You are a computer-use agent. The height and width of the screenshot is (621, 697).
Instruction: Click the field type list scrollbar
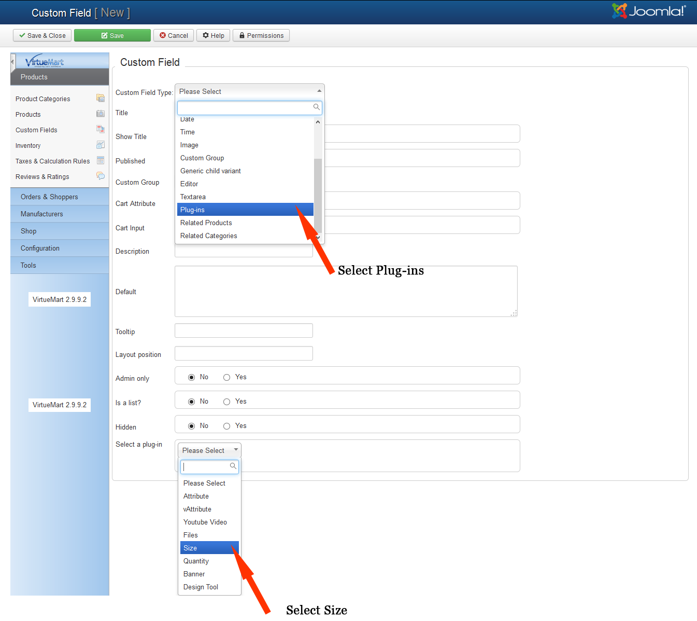pos(318,195)
